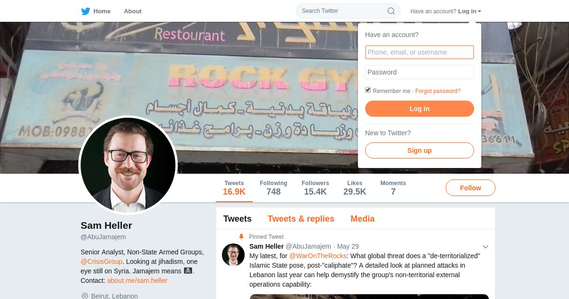Open Sam Heller's large profile photo
This screenshot has width=569, height=299.
[128, 165]
